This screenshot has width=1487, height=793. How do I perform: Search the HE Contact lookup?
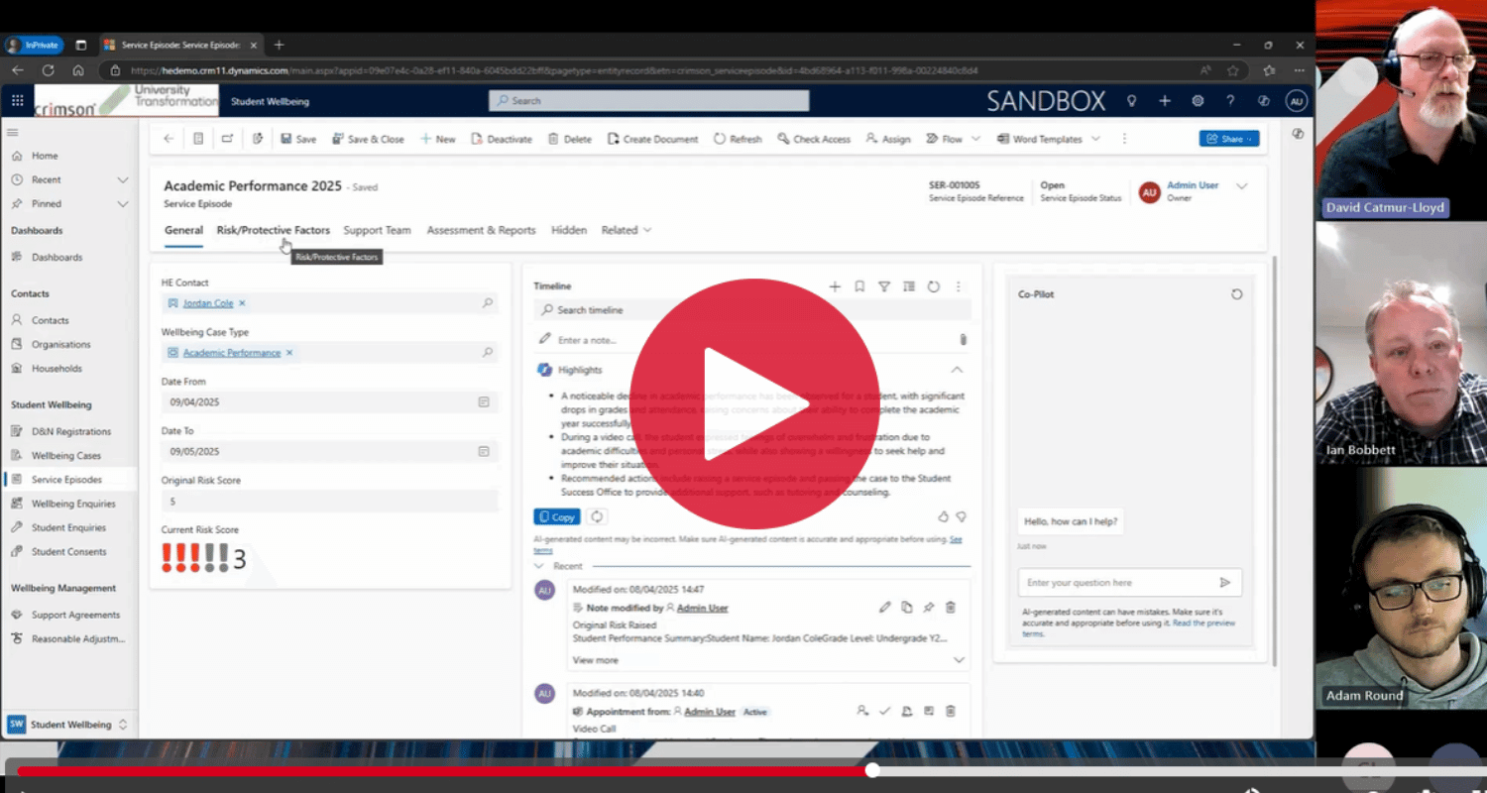[488, 303]
